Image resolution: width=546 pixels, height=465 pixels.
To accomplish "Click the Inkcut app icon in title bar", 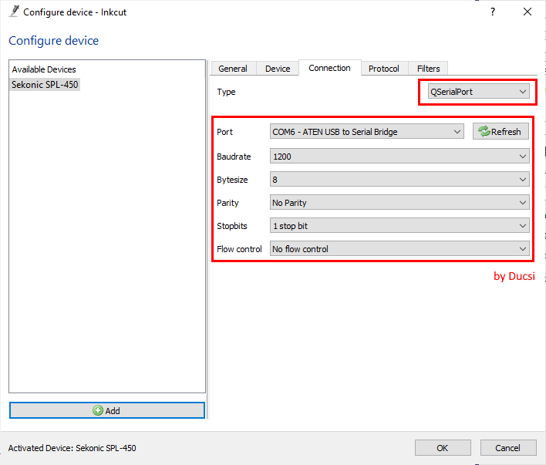I will [13, 12].
